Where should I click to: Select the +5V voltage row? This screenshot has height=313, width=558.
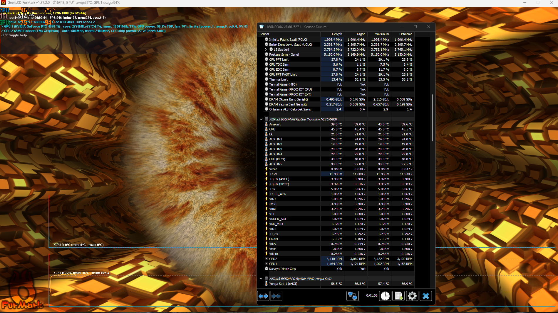click(x=336, y=189)
